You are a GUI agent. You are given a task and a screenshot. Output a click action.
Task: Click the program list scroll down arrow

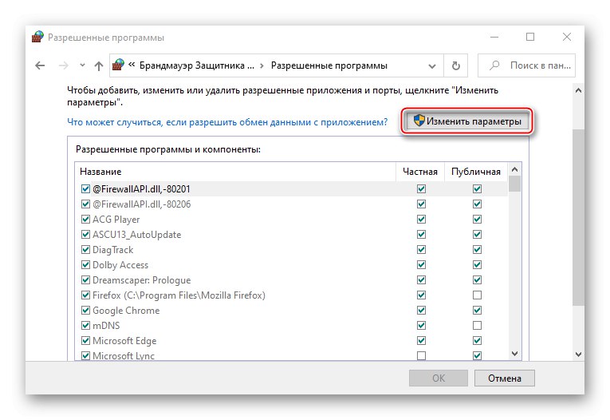(514, 354)
